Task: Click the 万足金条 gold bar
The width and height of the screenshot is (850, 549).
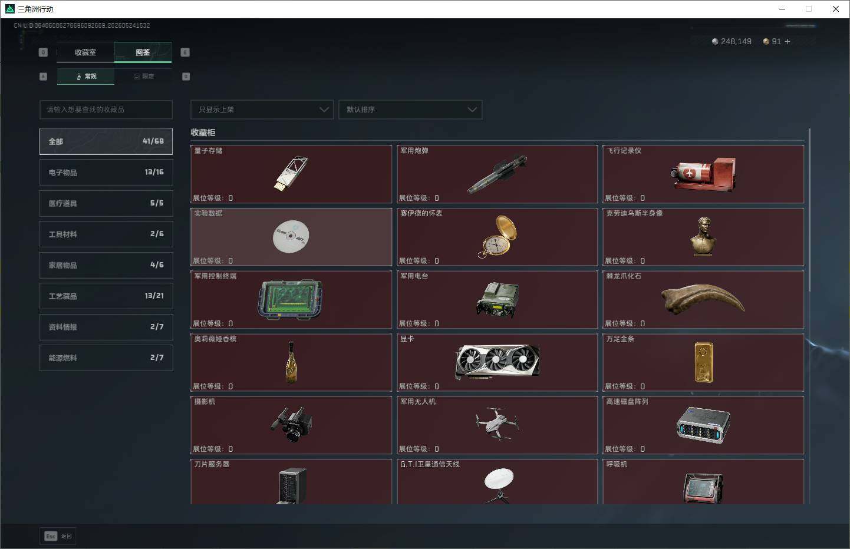Action: click(703, 362)
